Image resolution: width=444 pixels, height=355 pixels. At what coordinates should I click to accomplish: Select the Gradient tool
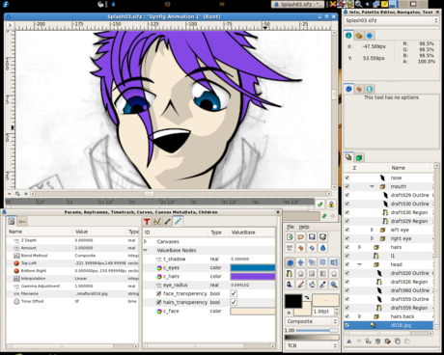tap(322, 274)
